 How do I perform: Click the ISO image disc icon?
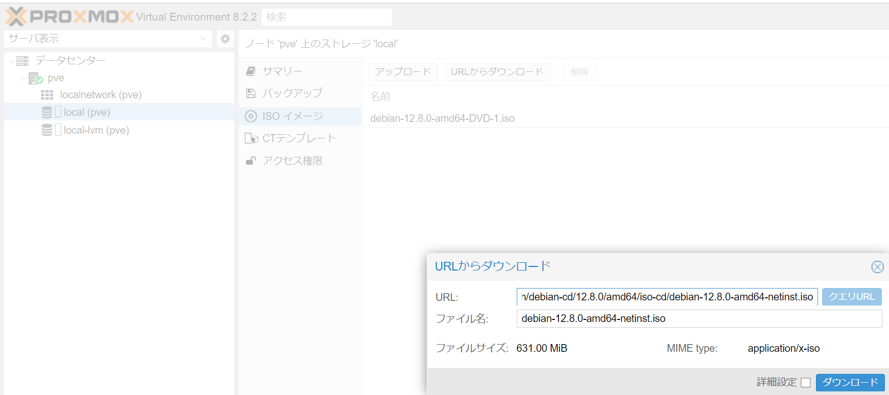[x=251, y=116]
